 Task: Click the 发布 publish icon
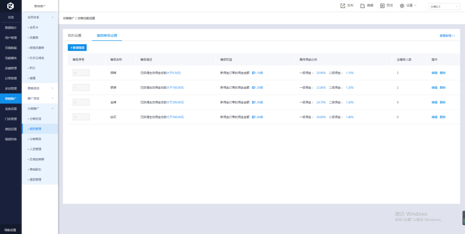pos(343,5)
